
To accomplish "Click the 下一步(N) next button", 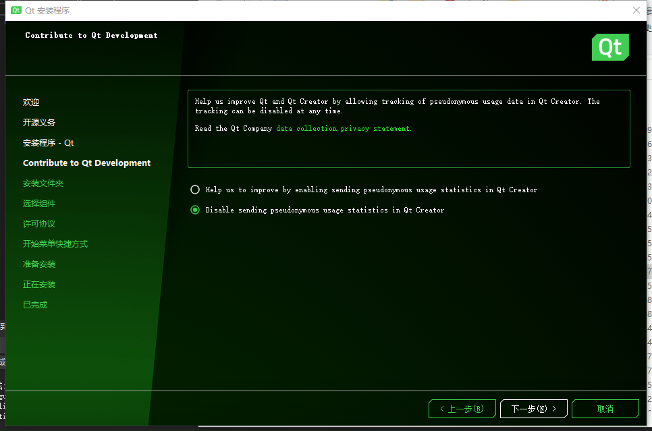I will tap(533, 409).
